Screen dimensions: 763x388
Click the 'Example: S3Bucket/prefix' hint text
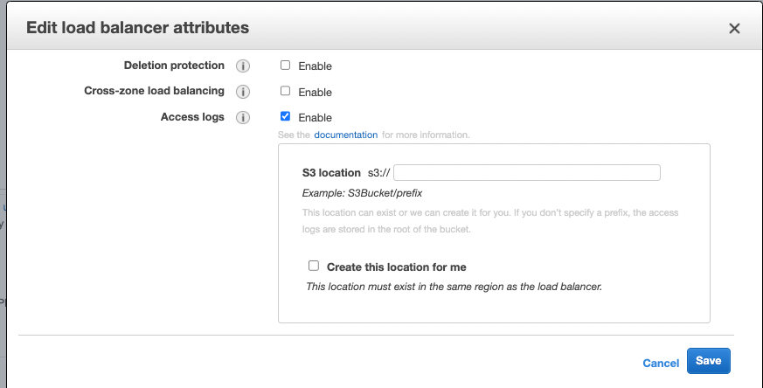pos(362,192)
